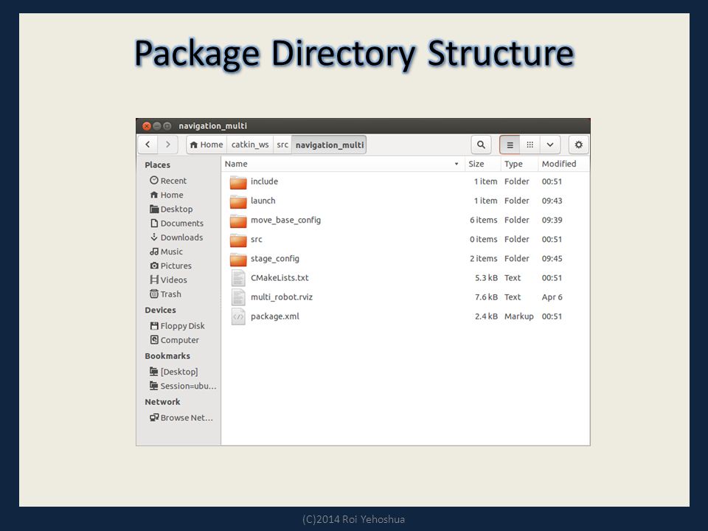The width and height of the screenshot is (708, 531).
Task: Select the include folder icon
Action: [238, 182]
